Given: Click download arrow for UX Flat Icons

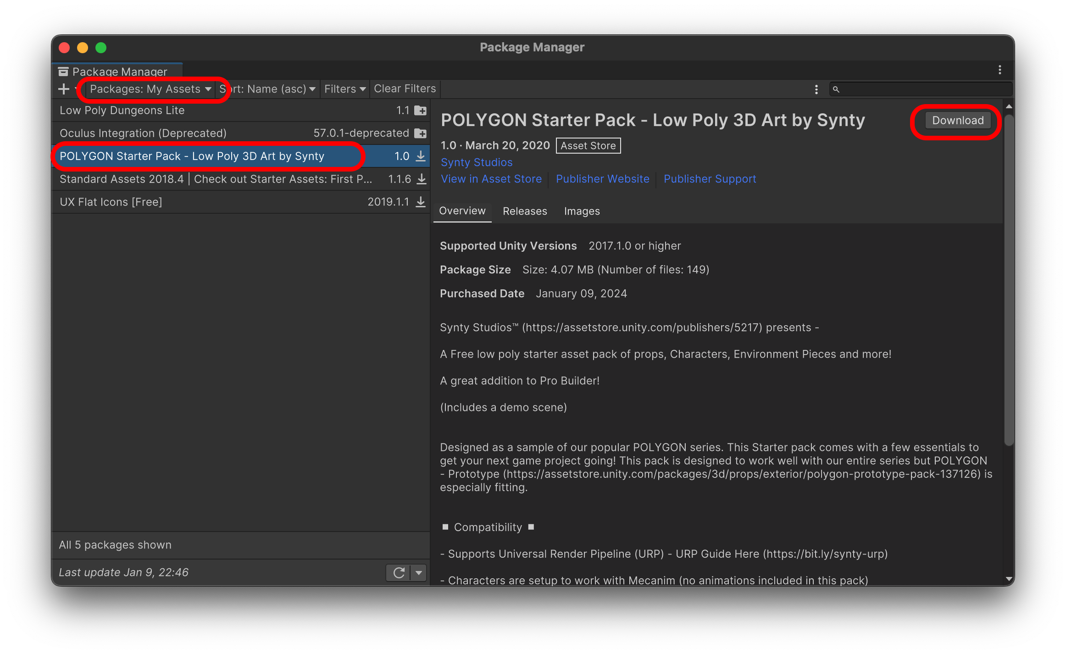Looking at the screenshot, I should (x=421, y=202).
